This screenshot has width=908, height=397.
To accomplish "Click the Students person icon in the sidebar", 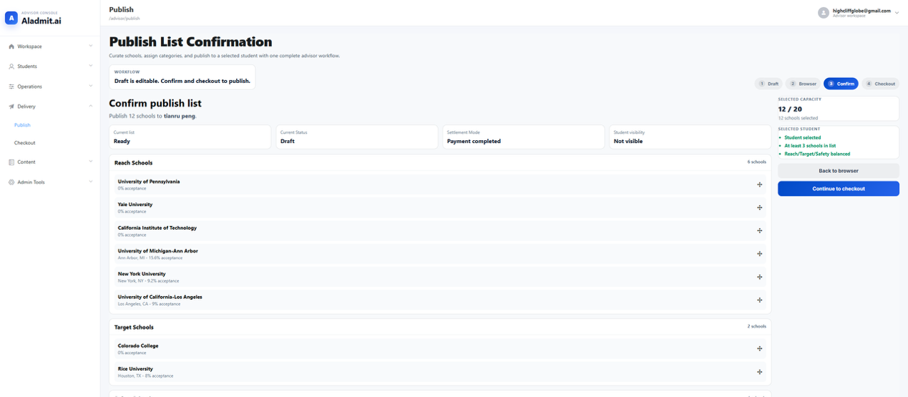I will tap(11, 67).
